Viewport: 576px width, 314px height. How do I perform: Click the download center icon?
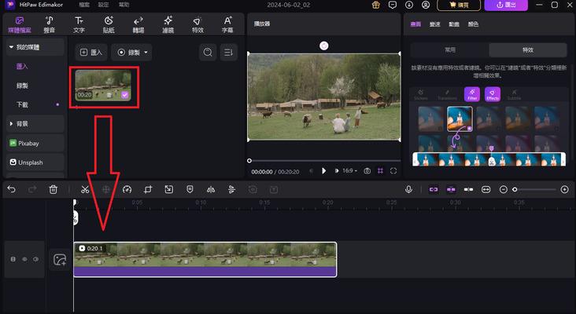click(x=409, y=5)
